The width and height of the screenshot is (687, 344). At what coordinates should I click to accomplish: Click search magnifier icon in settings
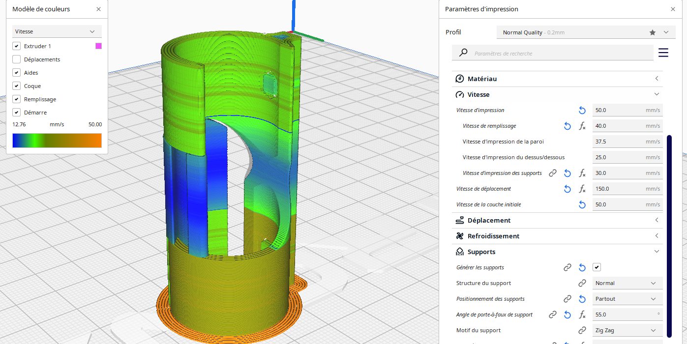point(463,53)
